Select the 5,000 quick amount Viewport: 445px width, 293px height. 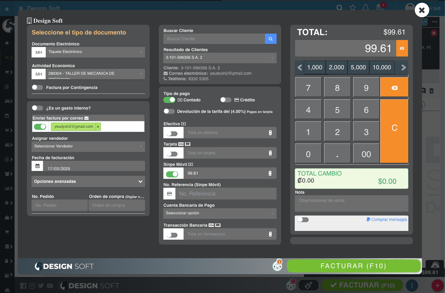pyautogui.click(x=358, y=67)
